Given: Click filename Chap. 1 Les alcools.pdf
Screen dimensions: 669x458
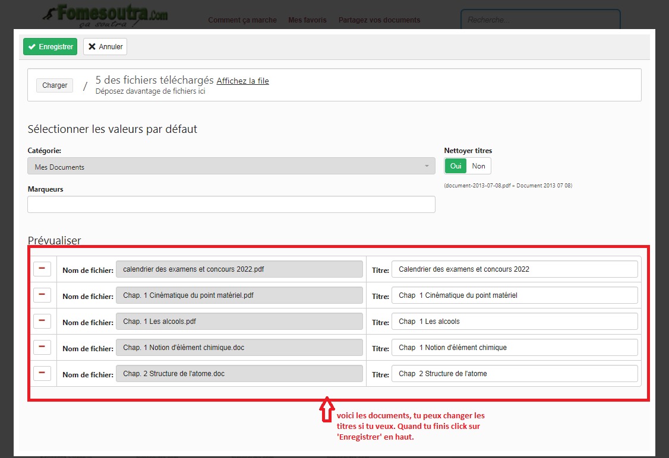Looking at the screenshot, I should [x=239, y=321].
